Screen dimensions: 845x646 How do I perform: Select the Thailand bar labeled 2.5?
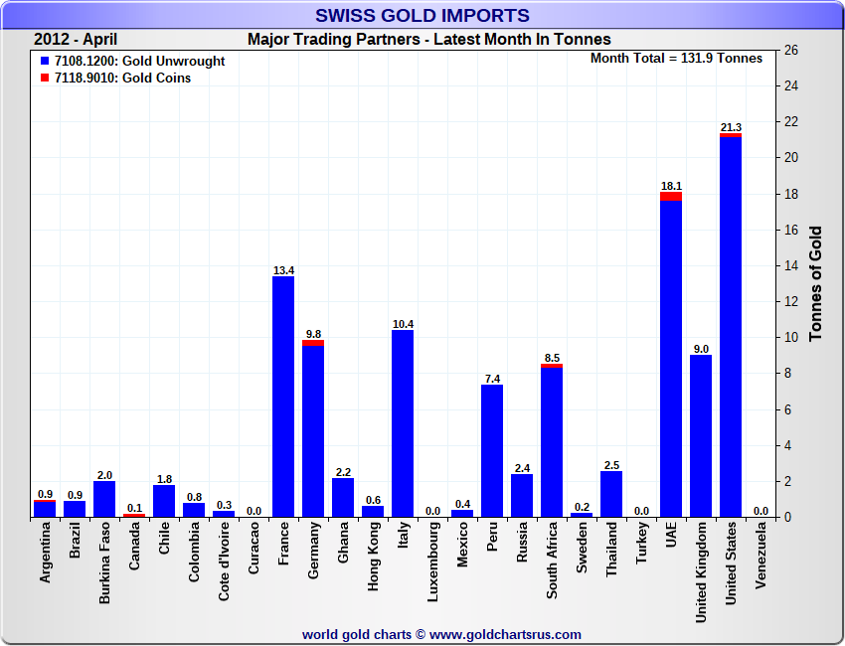point(611,495)
